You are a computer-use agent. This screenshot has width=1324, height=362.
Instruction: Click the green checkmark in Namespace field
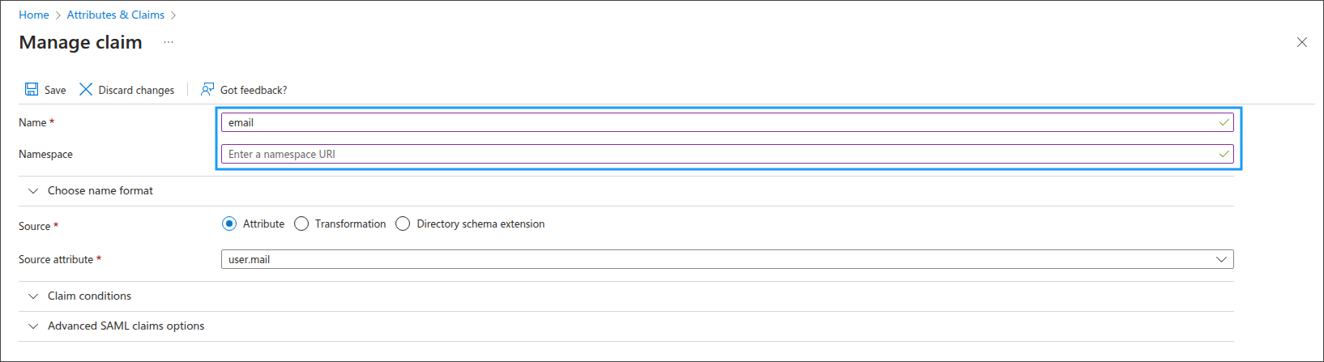tap(1224, 154)
